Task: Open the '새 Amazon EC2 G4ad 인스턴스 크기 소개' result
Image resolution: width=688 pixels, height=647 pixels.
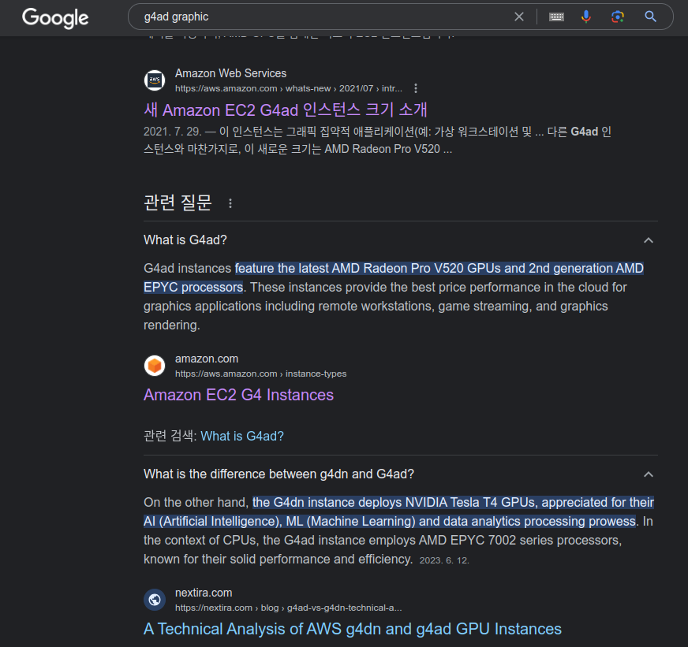Action: (285, 110)
